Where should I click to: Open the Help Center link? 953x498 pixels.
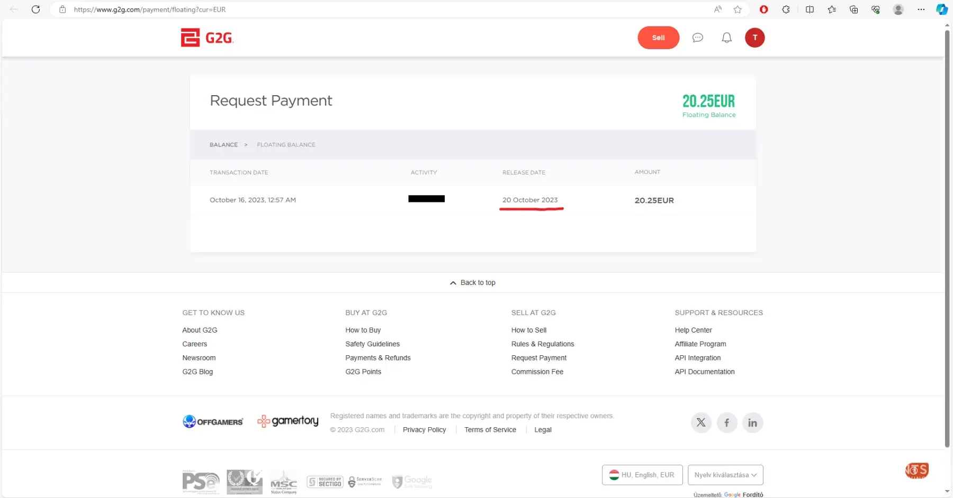coord(693,330)
